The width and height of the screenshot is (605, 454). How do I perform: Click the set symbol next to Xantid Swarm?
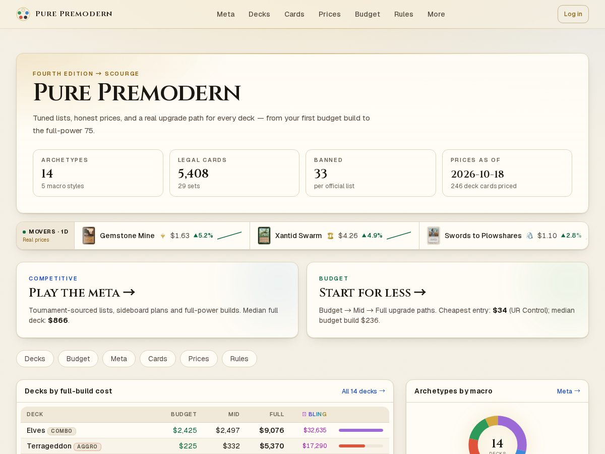[x=330, y=236]
